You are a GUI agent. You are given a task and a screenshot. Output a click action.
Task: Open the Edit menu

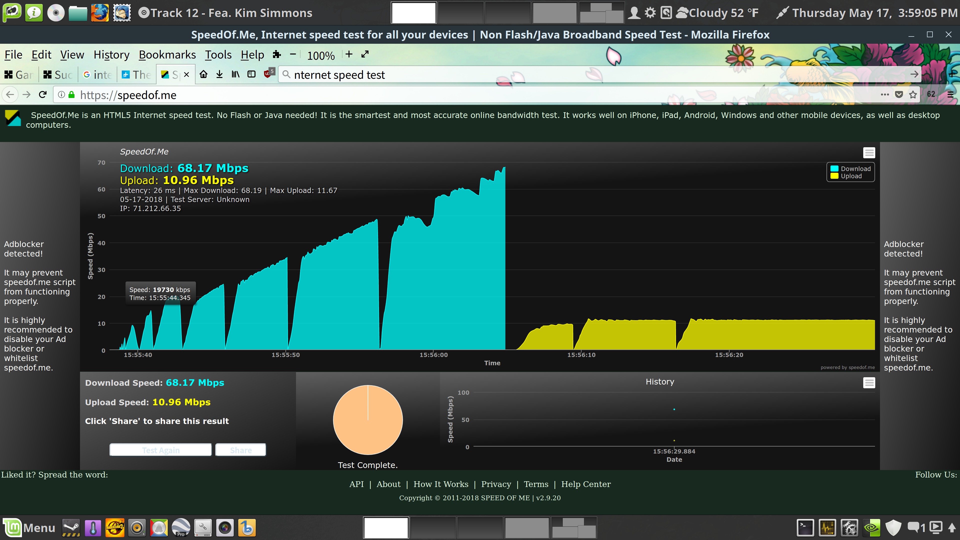tap(41, 55)
